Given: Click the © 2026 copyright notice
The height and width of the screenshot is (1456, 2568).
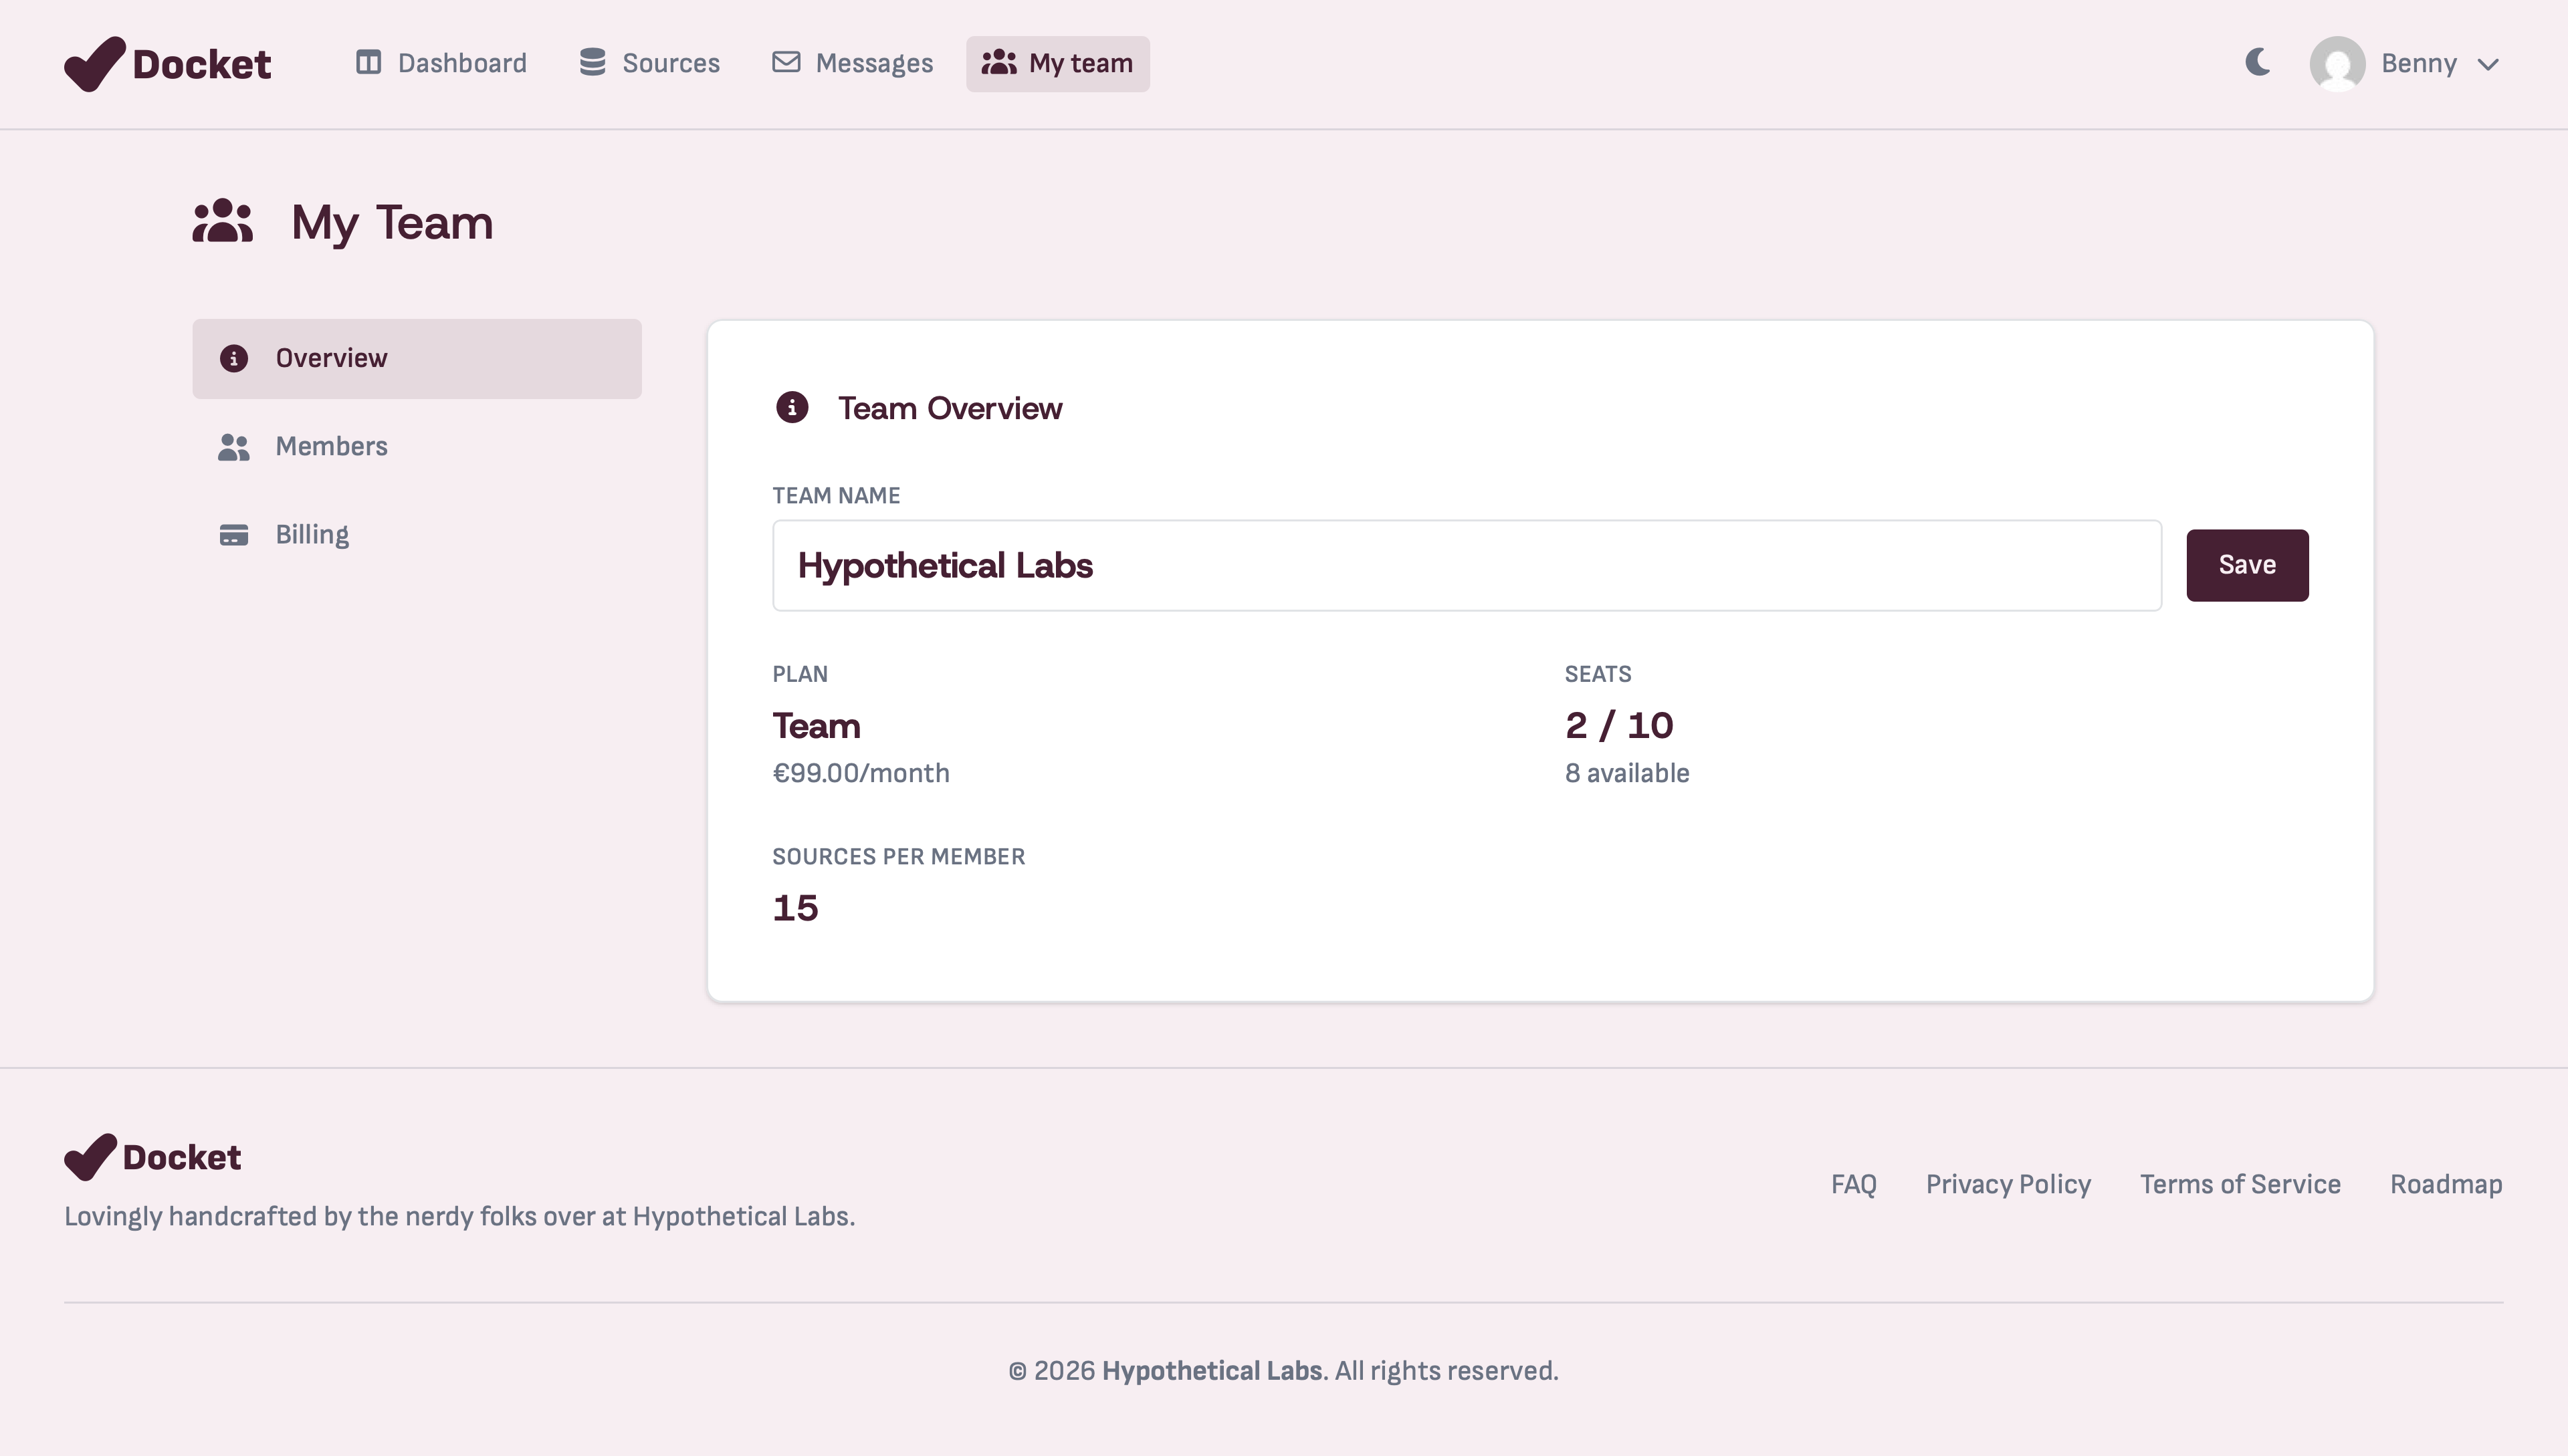Looking at the screenshot, I should click(x=1283, y=1371).
